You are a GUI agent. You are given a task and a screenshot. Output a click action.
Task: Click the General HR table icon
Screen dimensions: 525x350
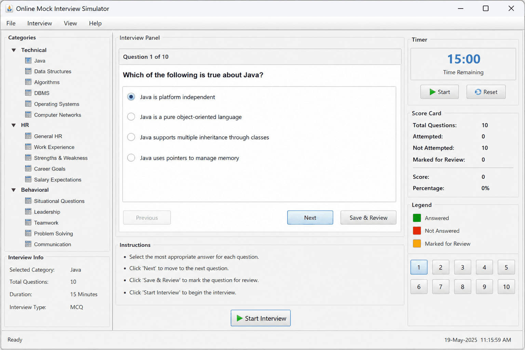[x=28, y=136]
